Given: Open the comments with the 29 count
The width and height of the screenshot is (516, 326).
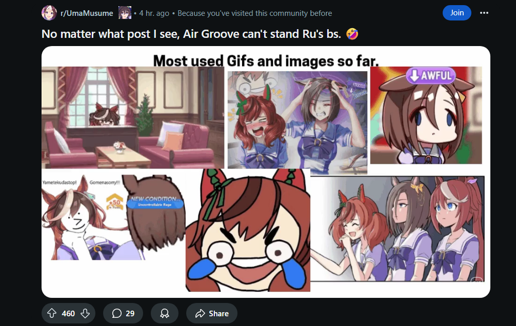Looking at the screenshot, I should (x=123, y=314).
